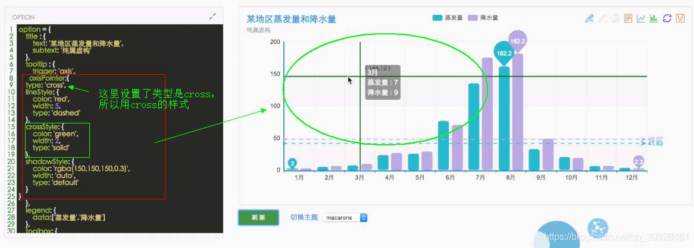694x248 pixels.
Task: Click the 10月 x-axis label
Action: 571,178
